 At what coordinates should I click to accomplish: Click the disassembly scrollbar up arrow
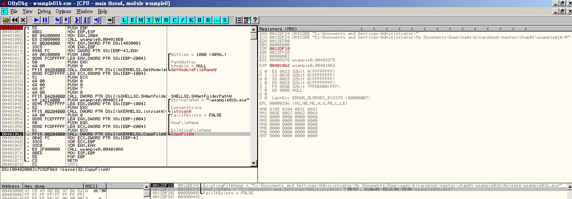click(x=253, y=29)
